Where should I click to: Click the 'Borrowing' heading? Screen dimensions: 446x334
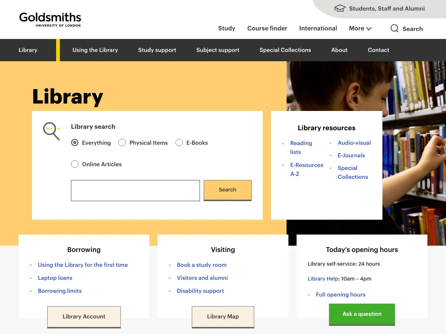84,249
